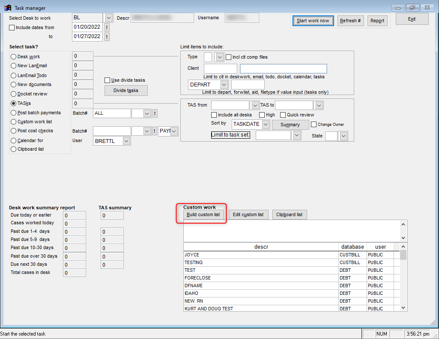
Task: Choose Post batch payments radio option
Action: pyautogui.click(x=13, y=113)
